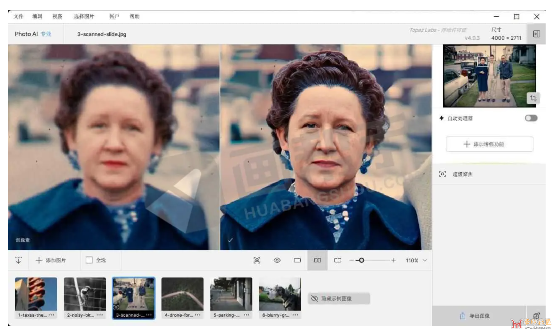The image size is (552, 330).
Task: Open the 文件 (File) menu
Action: tap(18, 16)
